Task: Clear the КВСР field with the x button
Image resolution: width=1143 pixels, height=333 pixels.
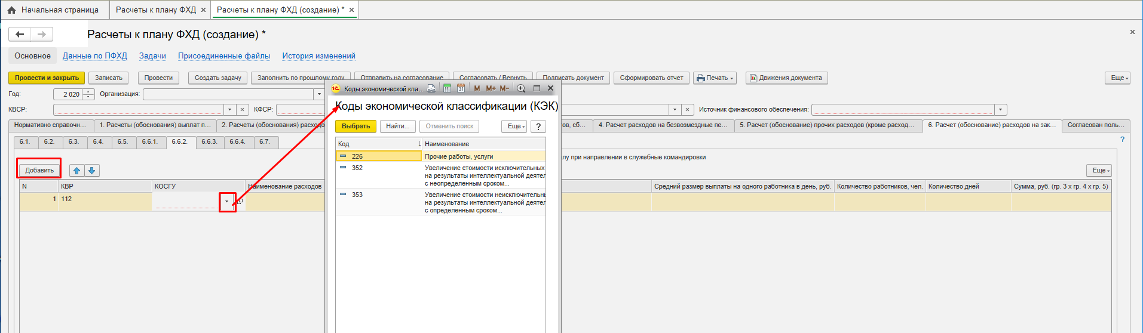Action: click(242, 110)
